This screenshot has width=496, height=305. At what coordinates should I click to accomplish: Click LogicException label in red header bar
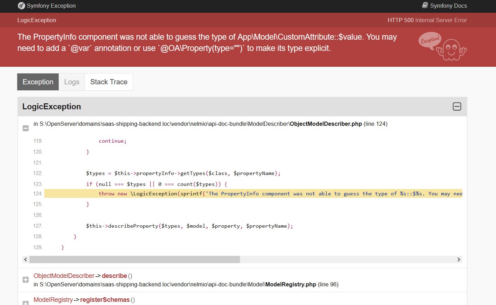click(x=37, y=20)
